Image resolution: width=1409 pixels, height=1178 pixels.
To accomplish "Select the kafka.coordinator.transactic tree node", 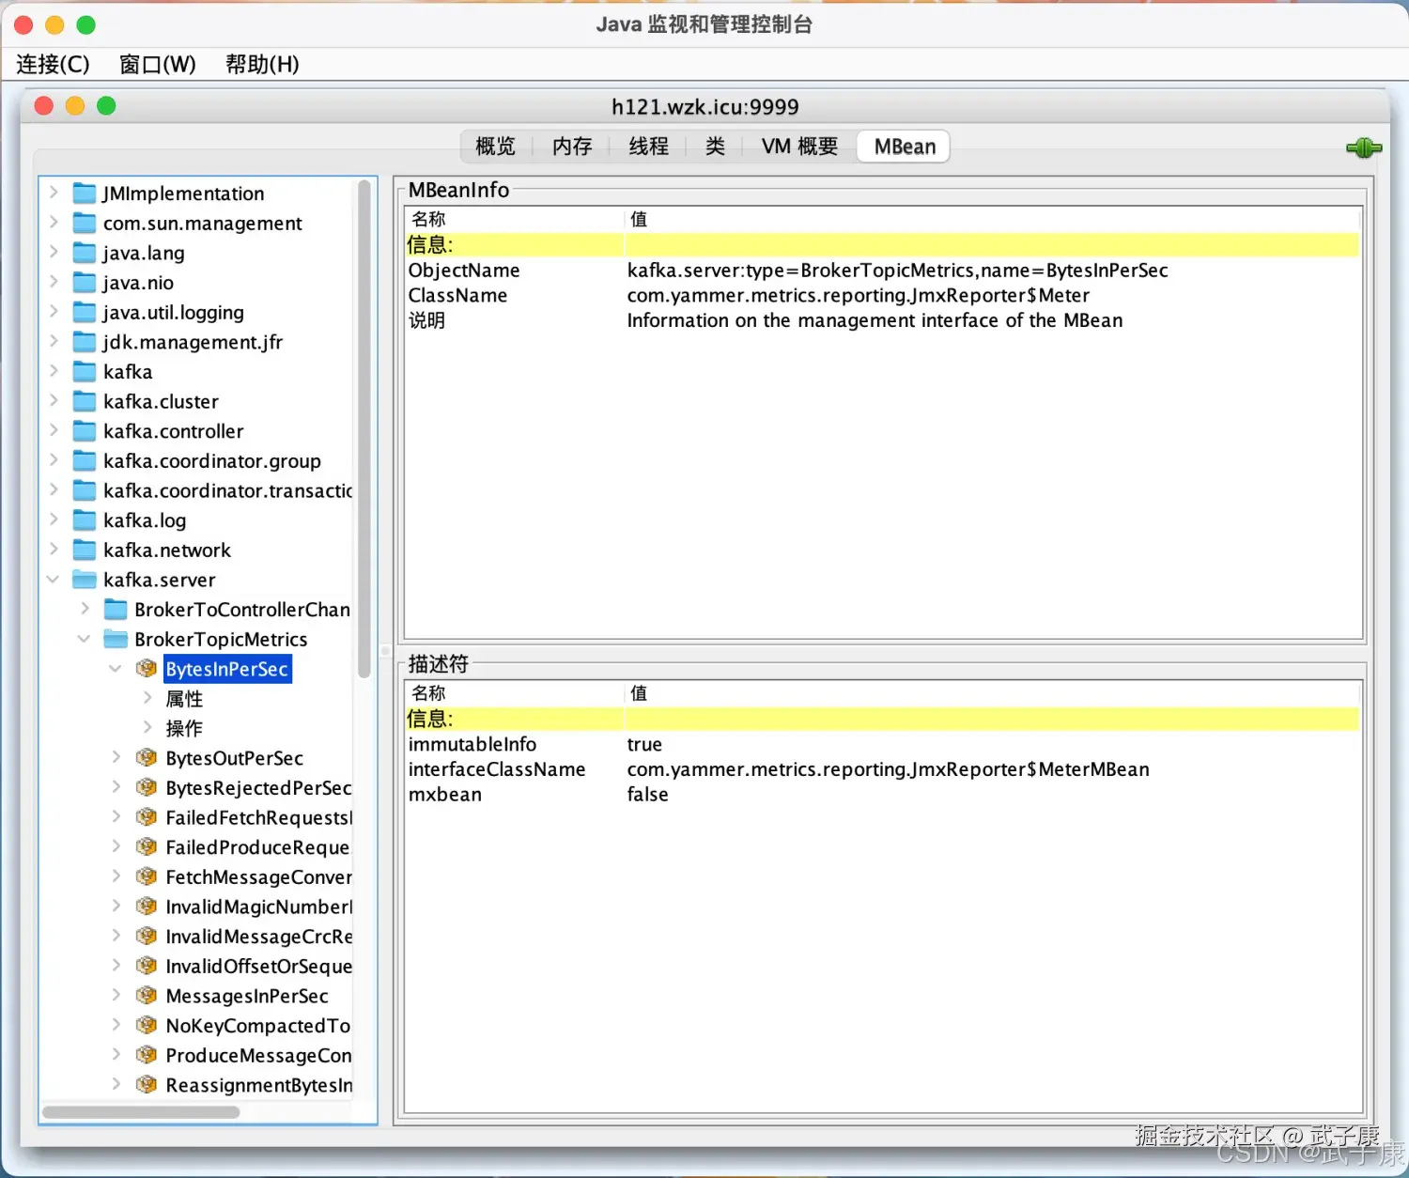I will tap(228, 490).
